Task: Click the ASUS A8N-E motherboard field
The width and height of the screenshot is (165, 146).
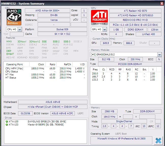Action: click(53, 102)
